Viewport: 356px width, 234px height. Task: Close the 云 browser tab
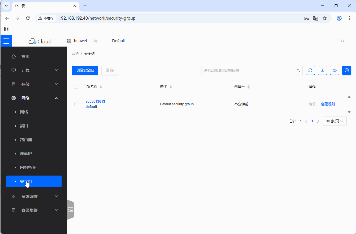75,6
